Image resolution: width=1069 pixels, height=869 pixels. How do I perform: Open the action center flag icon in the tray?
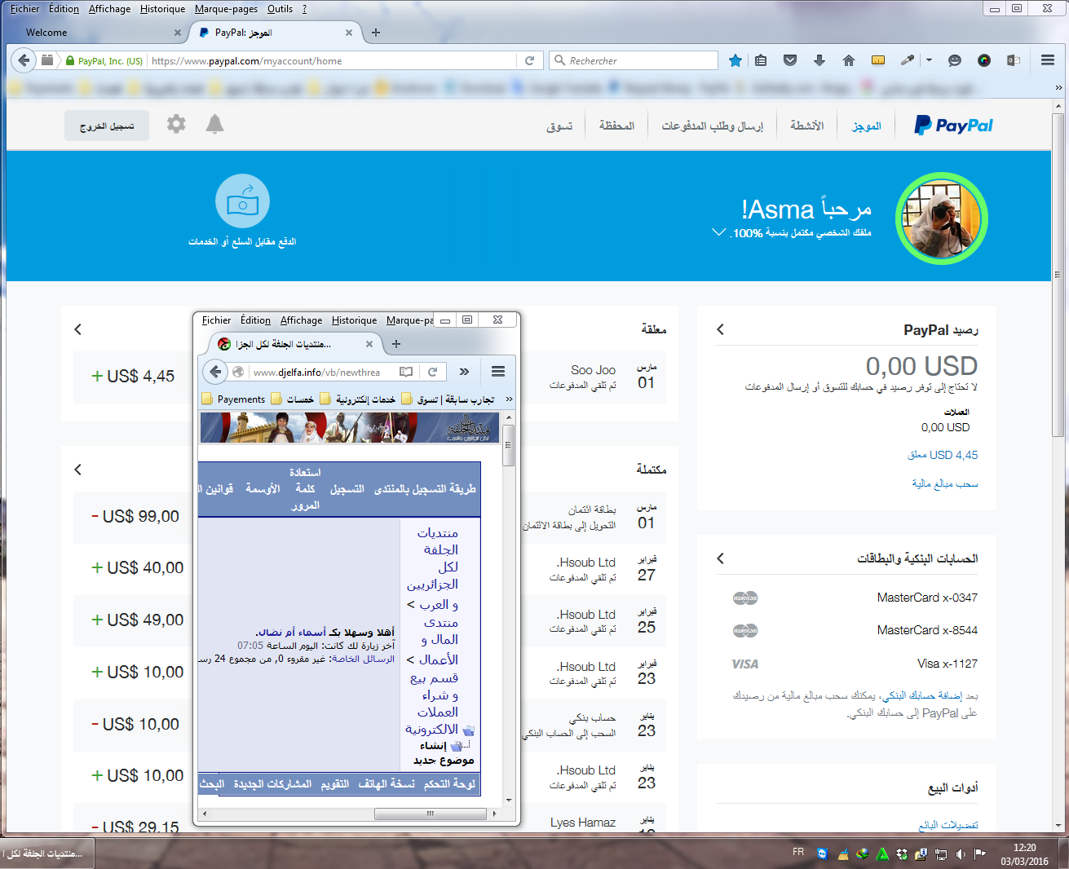click(980, 854)
